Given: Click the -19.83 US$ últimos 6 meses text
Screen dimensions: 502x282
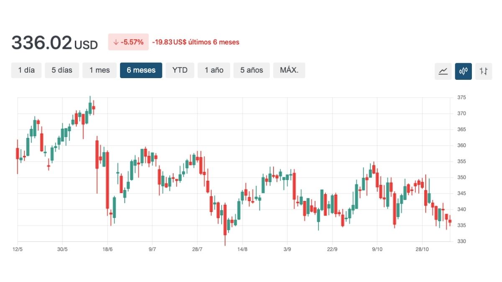Looking at the screenshot, I should tap(195, 42).
